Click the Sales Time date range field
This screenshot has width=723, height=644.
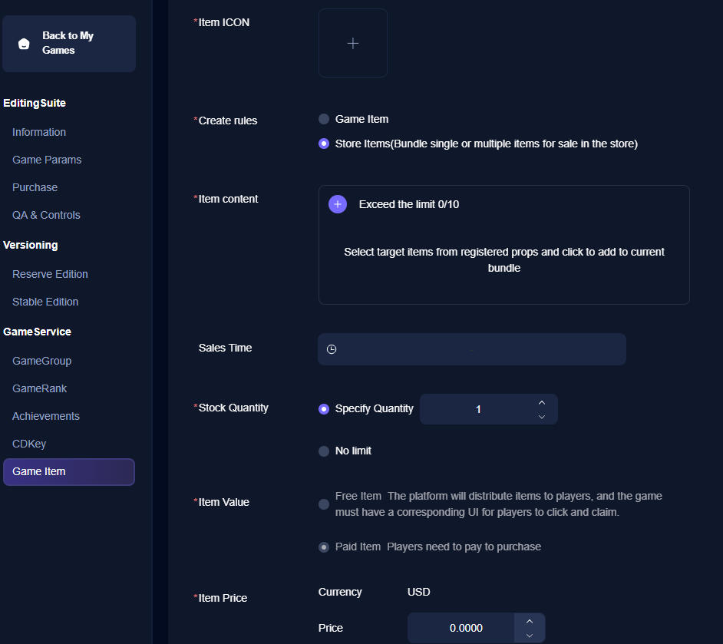coord(472,349)
